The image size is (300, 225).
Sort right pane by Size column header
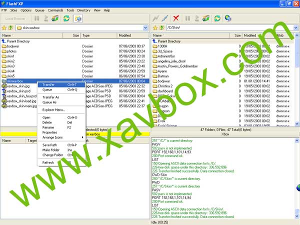tap(236, 35)
